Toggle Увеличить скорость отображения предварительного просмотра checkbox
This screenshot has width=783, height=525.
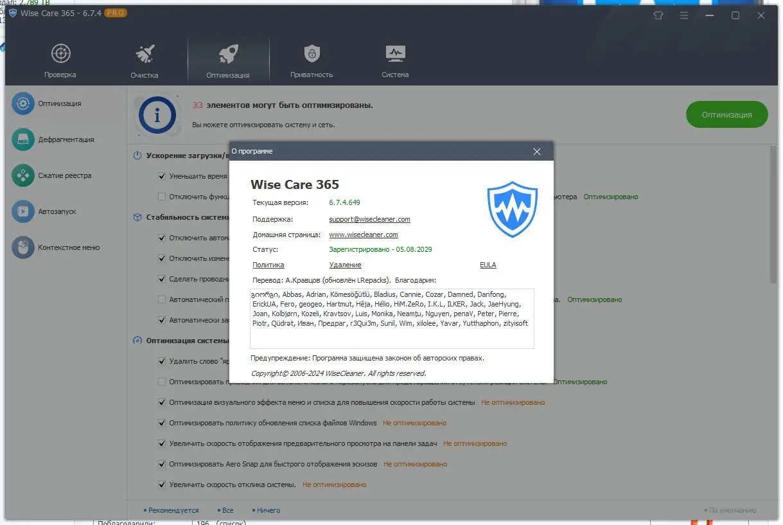pos(162,443)
